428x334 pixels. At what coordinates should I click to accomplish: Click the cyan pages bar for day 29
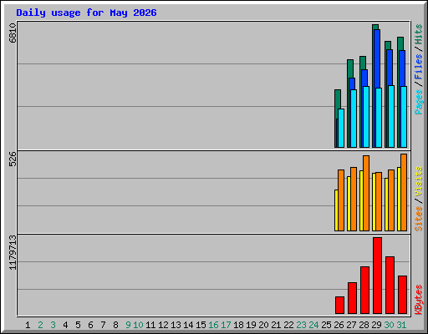379,118
